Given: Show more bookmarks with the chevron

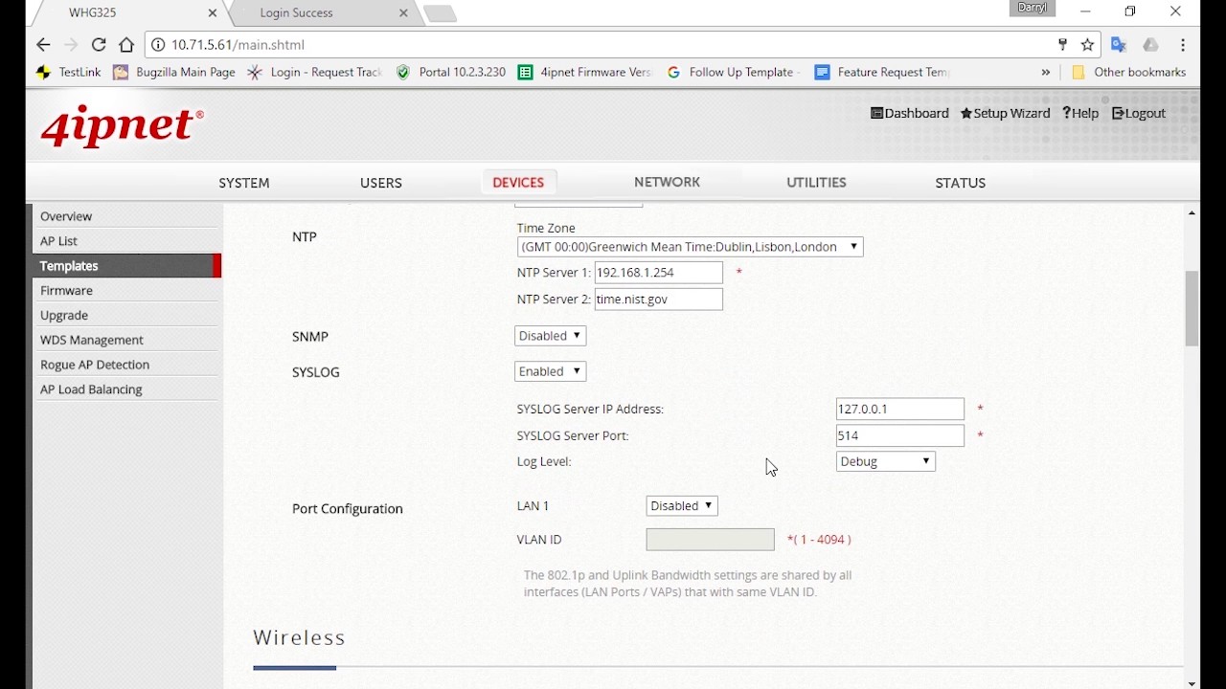Looking at the screenshot, I should (x=1045, y=72).
